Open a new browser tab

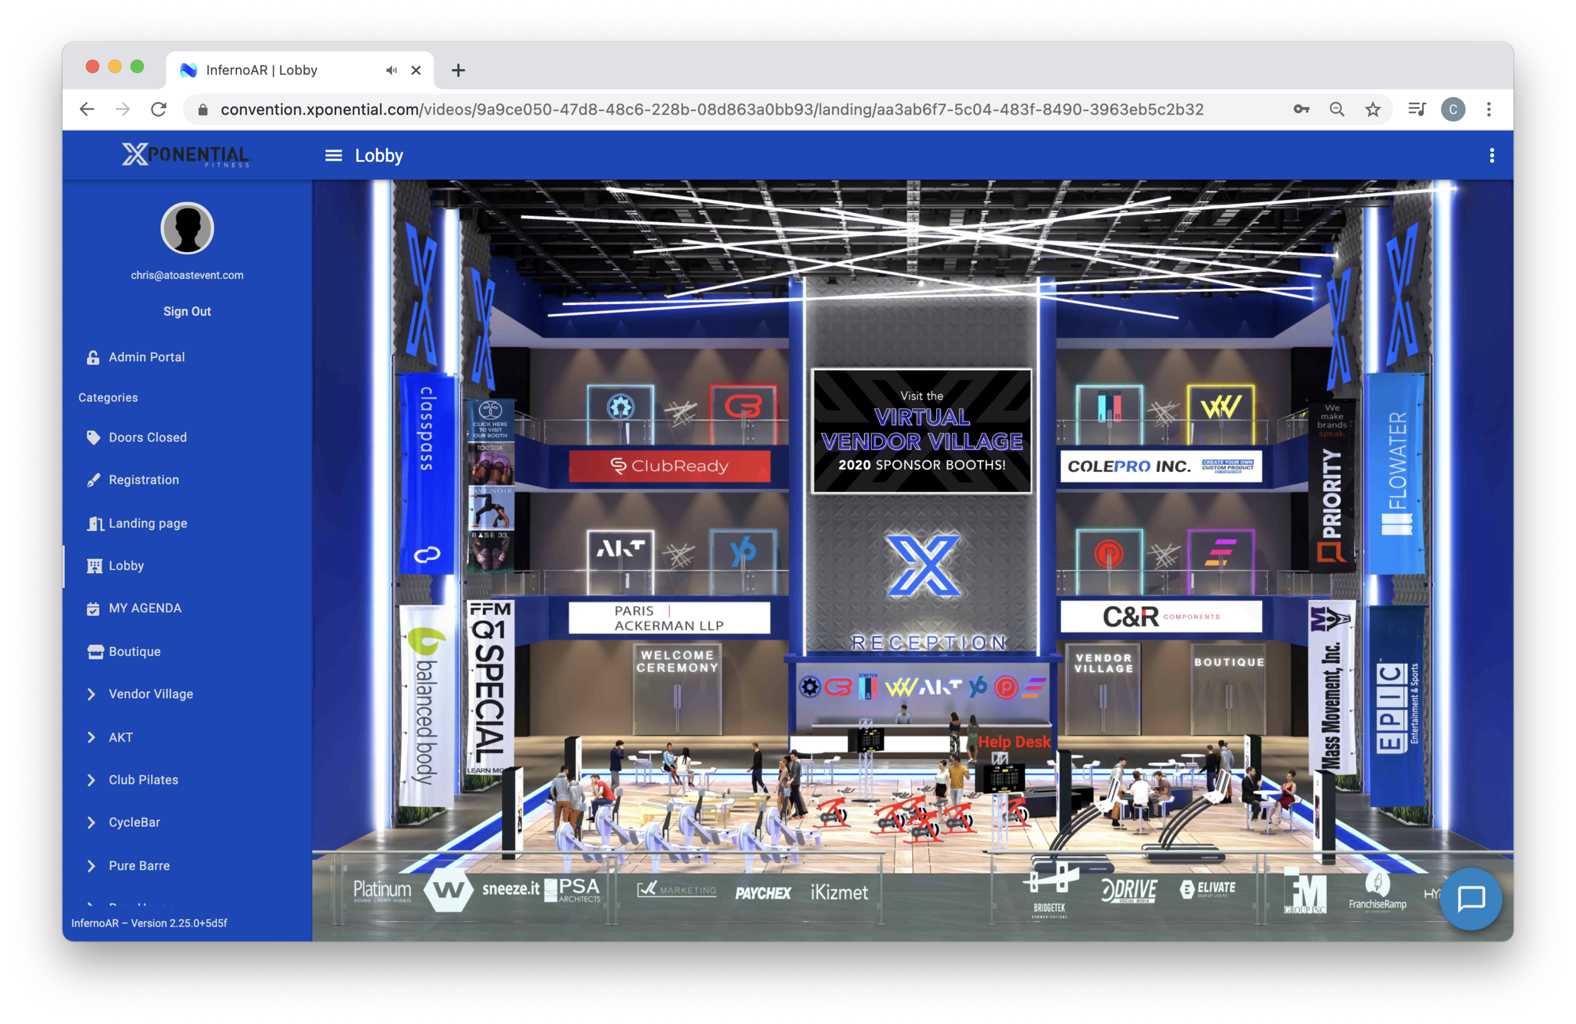pos(458,70)
